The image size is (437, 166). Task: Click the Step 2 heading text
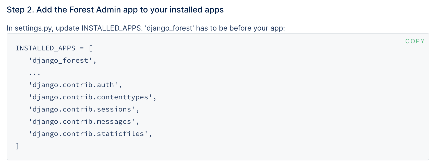point(115,10)
